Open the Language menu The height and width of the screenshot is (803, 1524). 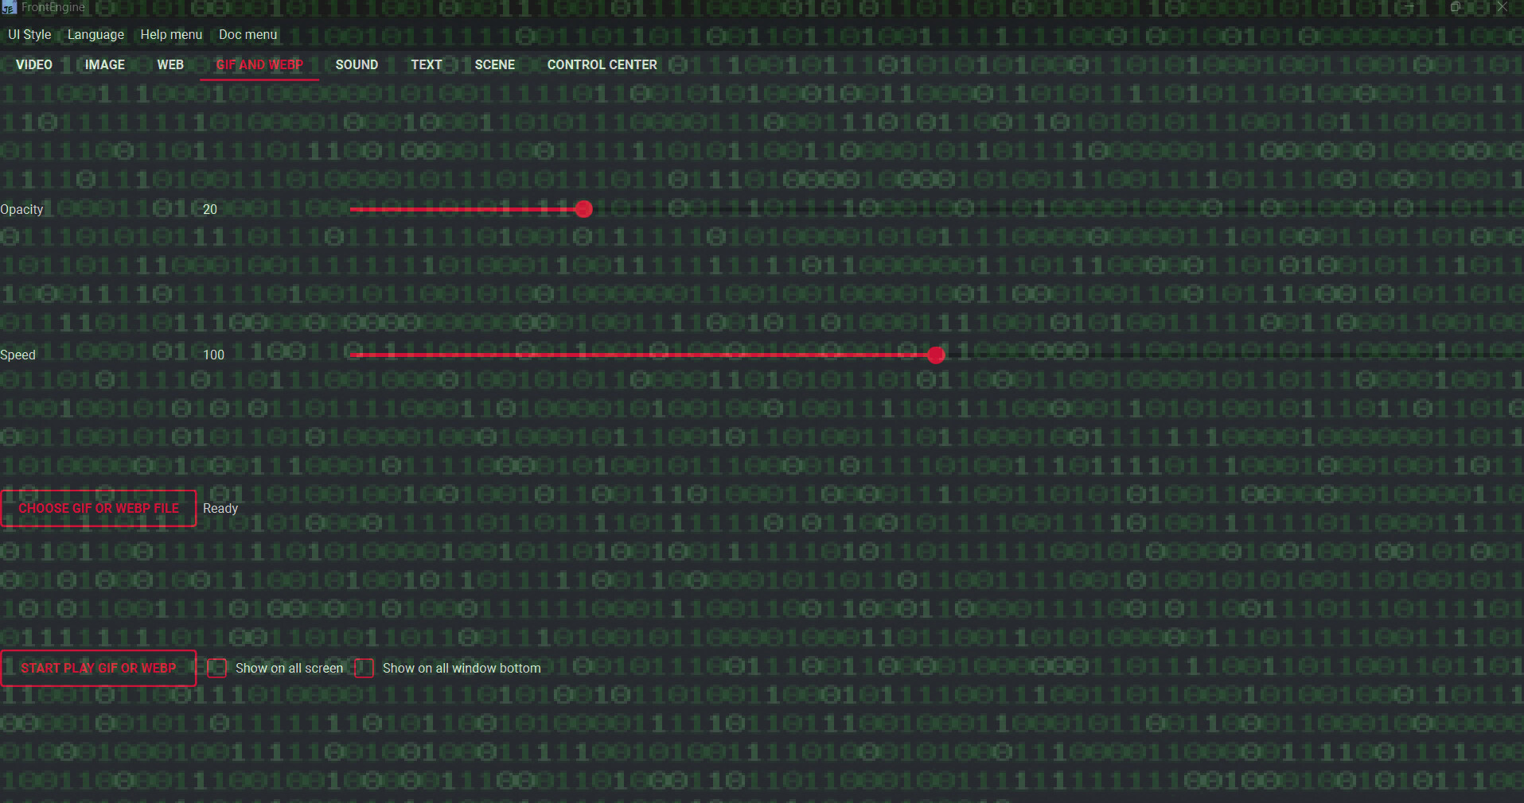pos(95,34)
